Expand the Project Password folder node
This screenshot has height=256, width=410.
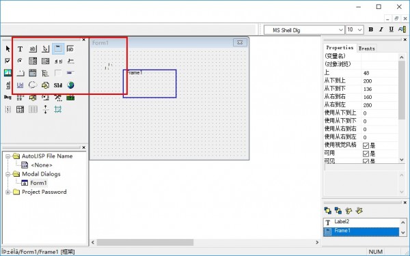(8, 192)
